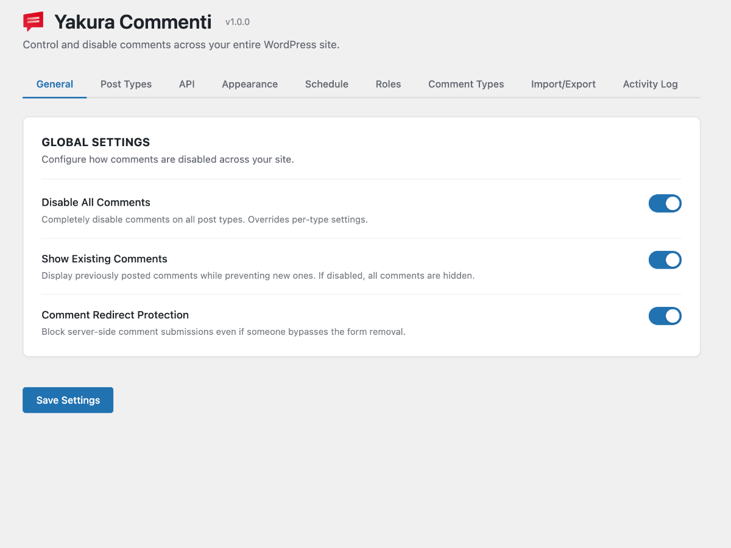Click the Save Settings button
731x548 pixels.
pos(68,400)
